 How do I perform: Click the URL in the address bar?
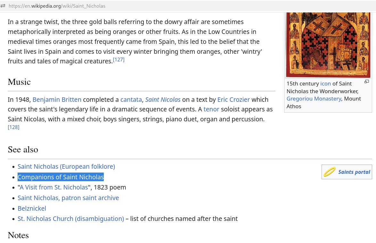pyautogui.click(x=57, y=6)
